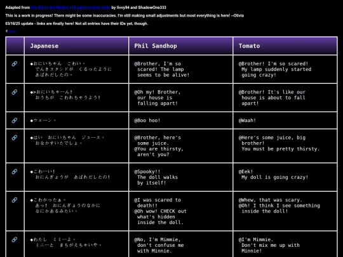Click the Tomato column header
This screenshot has width=343, height=257.
(x=285, y=46)
